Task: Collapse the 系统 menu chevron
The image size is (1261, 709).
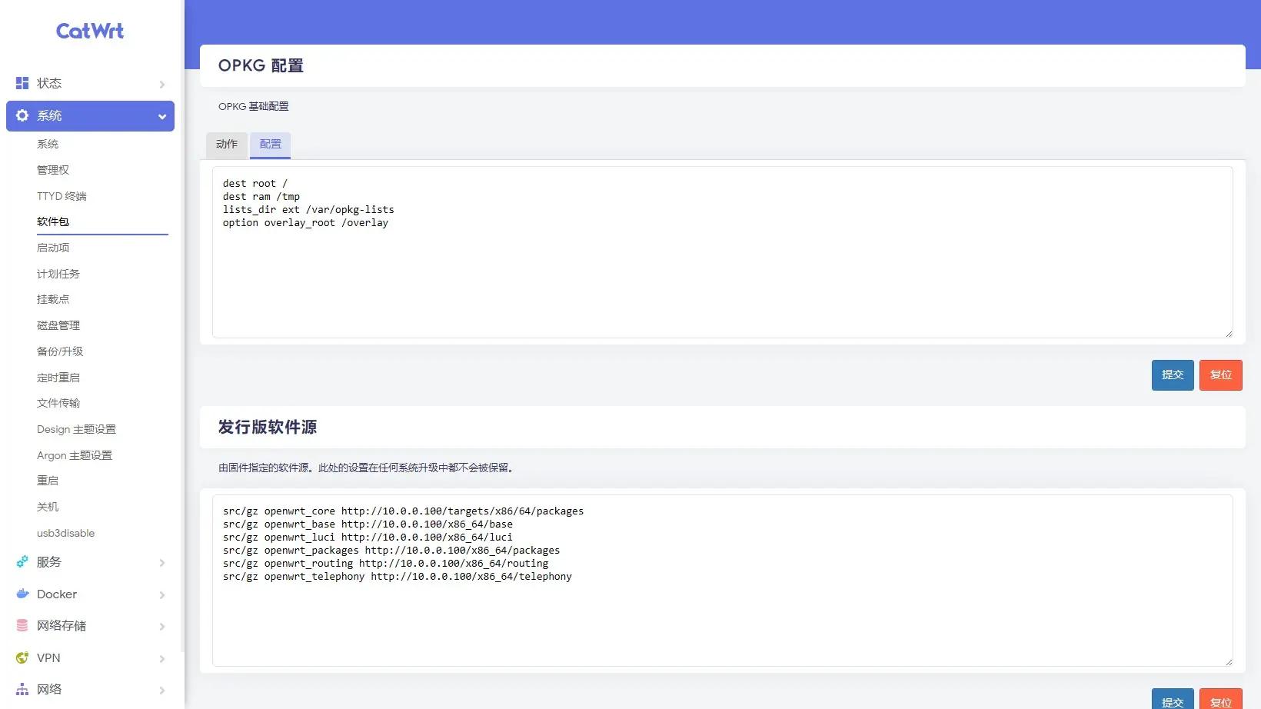Action: (162, 117)
